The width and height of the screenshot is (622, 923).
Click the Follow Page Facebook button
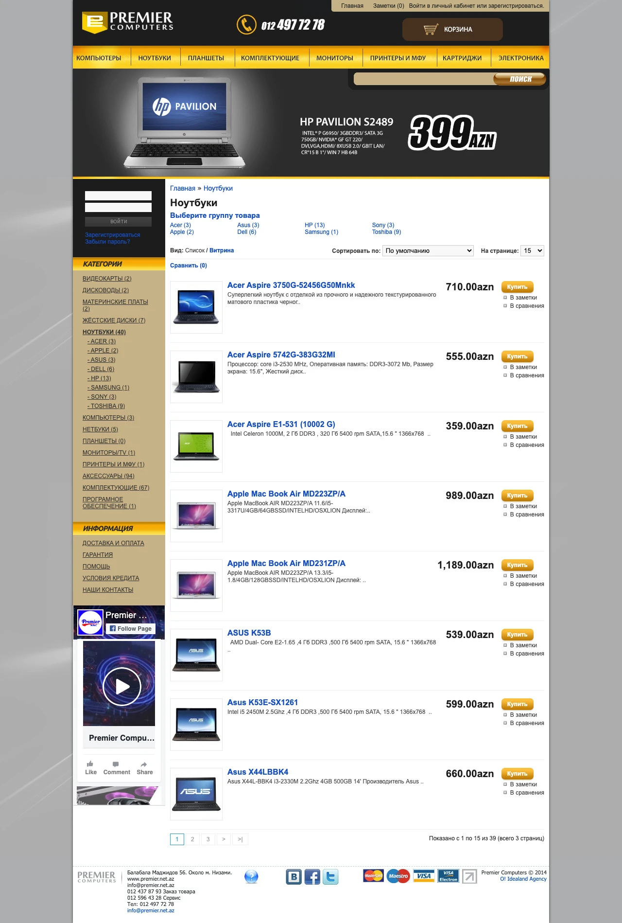pyautogui.click(x=131, y=629)
